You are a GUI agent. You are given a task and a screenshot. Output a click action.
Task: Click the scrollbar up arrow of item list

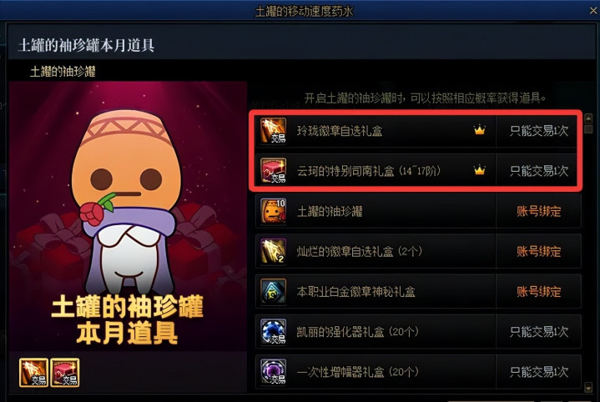588,118
